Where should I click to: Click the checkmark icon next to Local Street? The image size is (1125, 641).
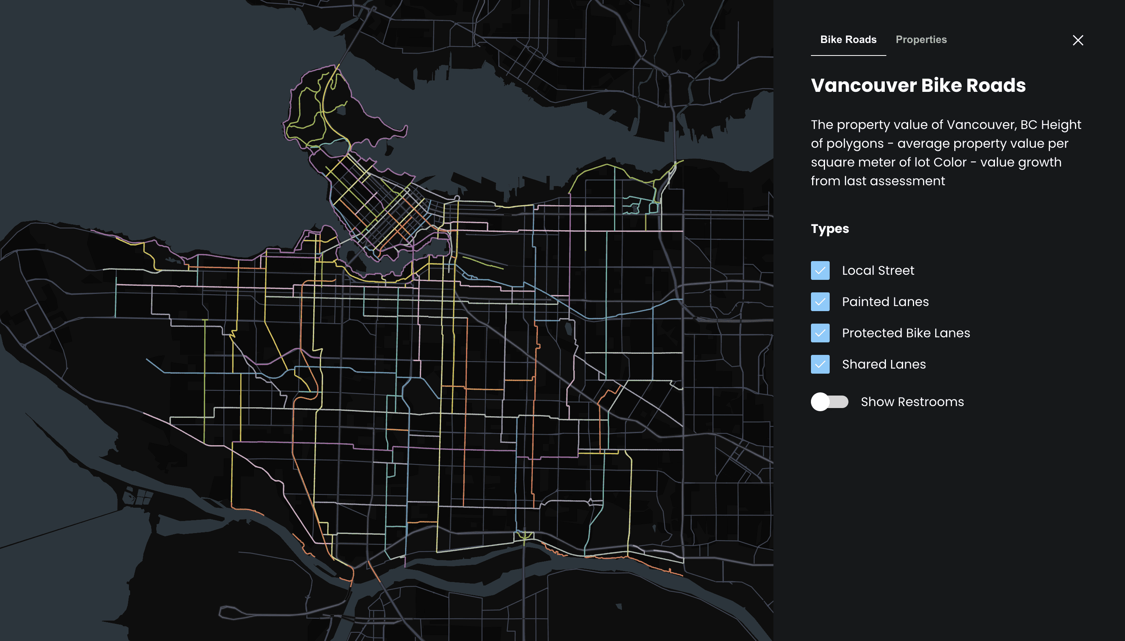tap(820, 270)
